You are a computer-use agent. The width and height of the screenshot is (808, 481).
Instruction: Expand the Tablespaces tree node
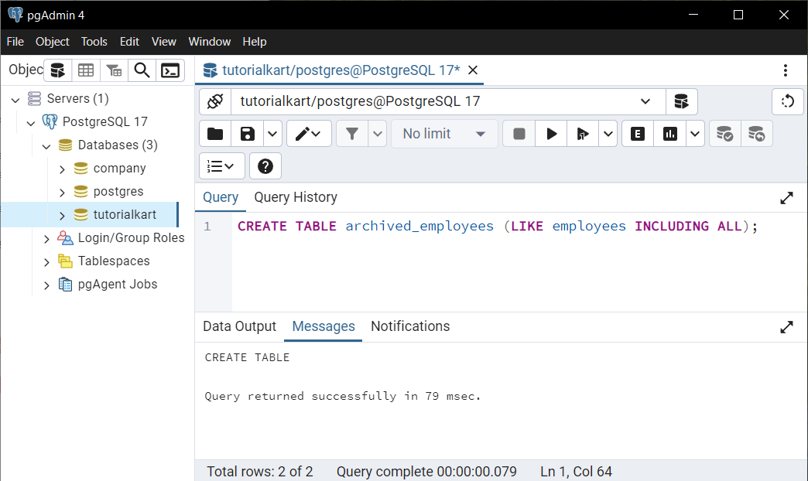(x=46, y=261)
